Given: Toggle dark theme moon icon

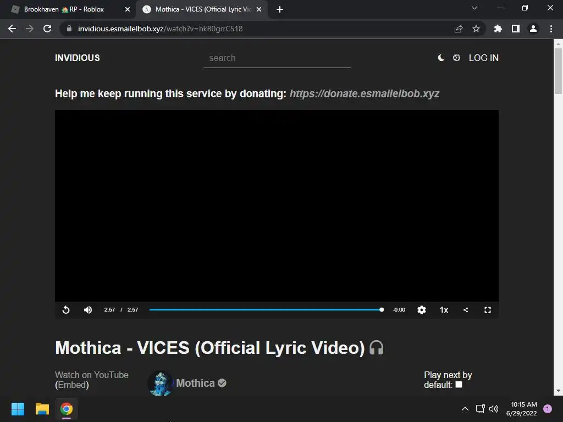Looking at the screenshot, I should [441, 58].
